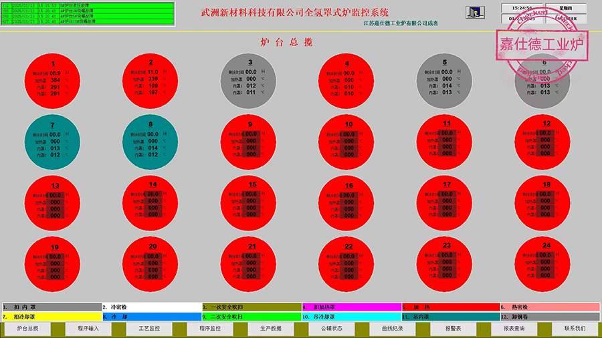Click the yellow 扣冷却罩 legend swatch
The image size is (602, 338).
click(x=52, y=317)
